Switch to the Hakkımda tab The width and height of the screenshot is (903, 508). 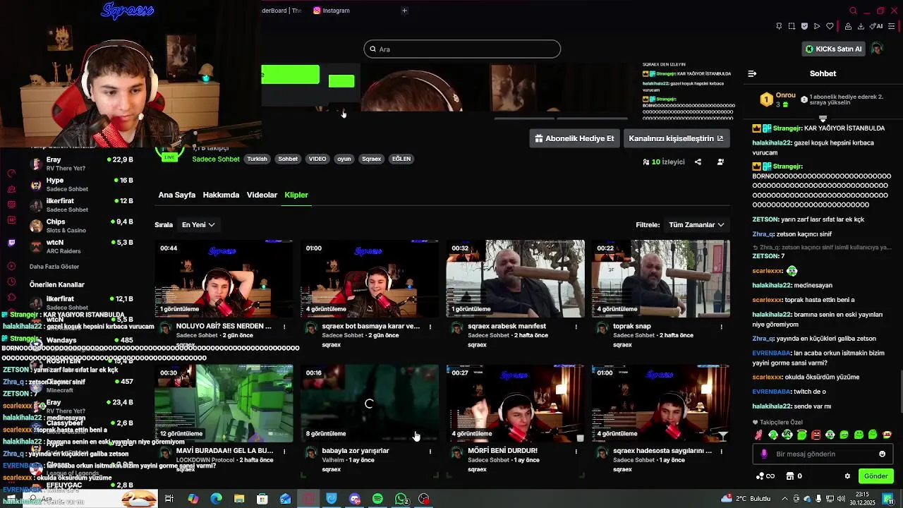tap(221, 195)
